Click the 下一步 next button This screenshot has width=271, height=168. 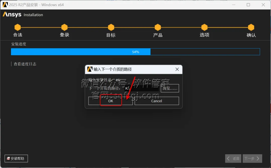[x=252, y=158]
